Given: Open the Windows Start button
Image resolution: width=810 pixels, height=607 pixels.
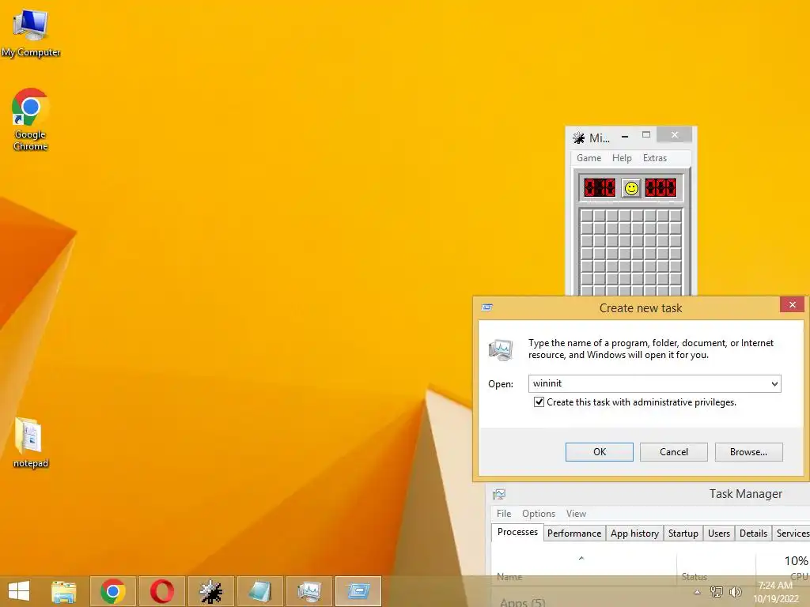Looking at the screenshot, I should click(x=19, y=591).
